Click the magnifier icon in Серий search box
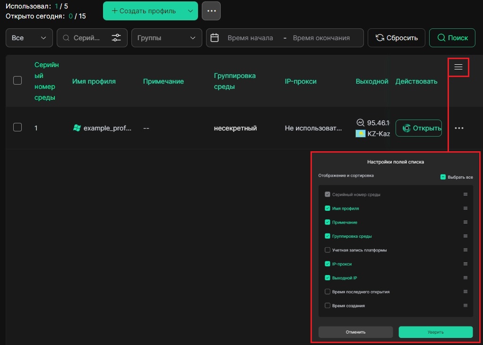 point(66,38)
